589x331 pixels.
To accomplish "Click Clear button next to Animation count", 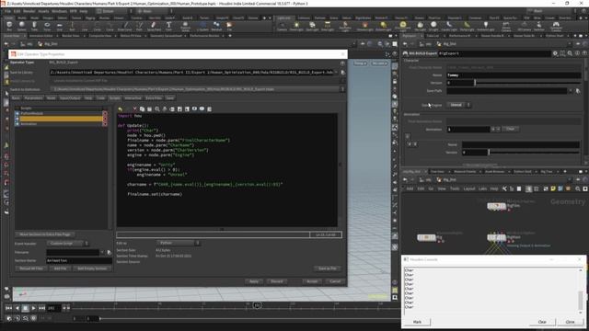I will [x=510, y=129].
